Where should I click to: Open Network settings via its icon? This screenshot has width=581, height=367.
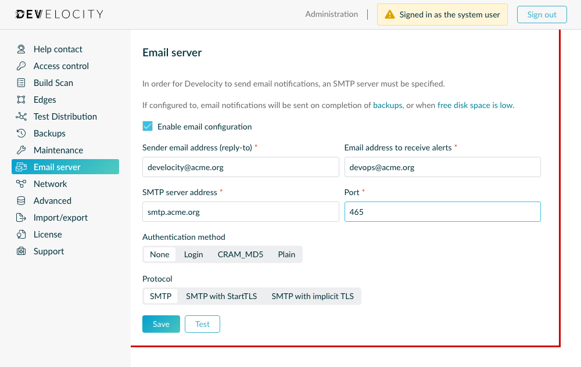pos(20,183)
